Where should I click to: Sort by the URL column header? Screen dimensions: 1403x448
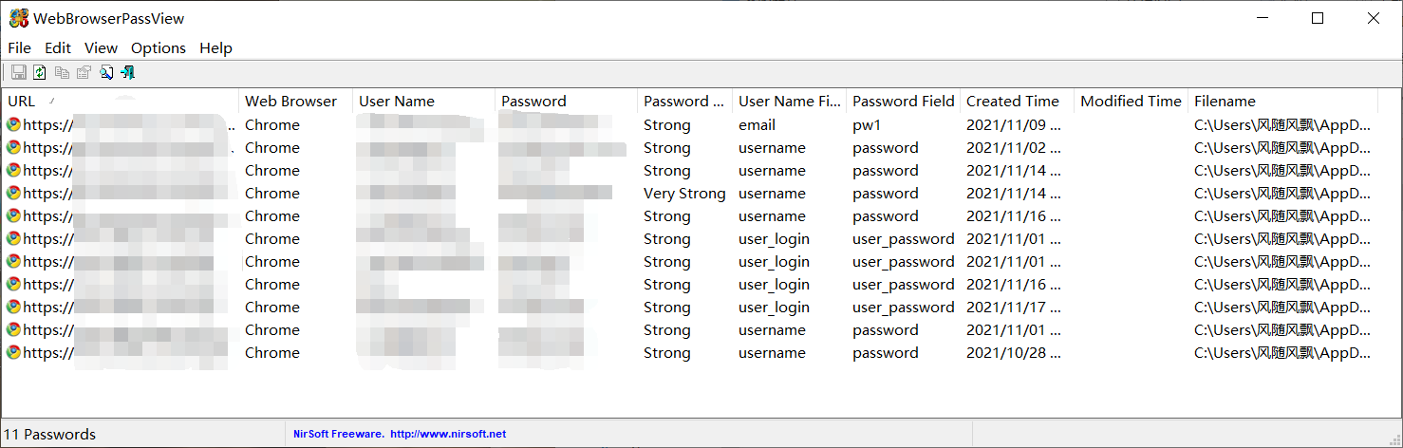point(120,101)
